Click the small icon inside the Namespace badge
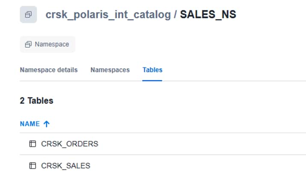Screen dimensions: 306x187 point(28,44)
